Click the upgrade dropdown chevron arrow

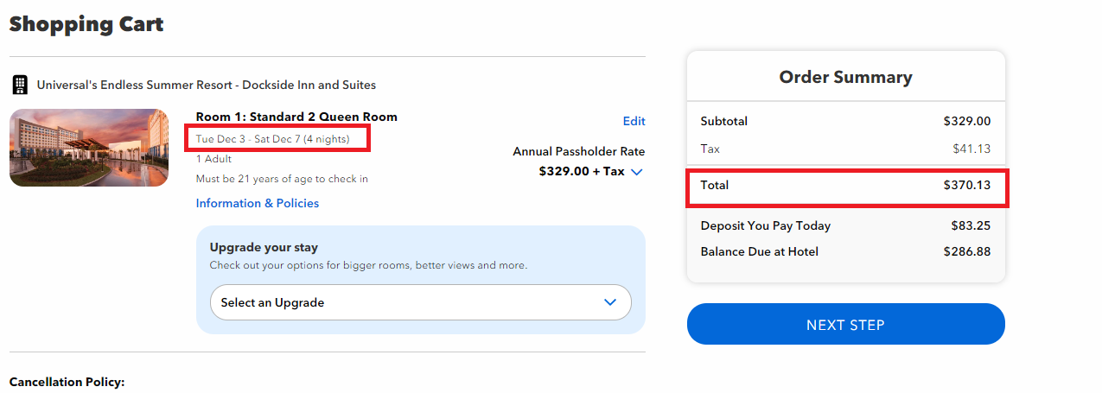(610, 302)
